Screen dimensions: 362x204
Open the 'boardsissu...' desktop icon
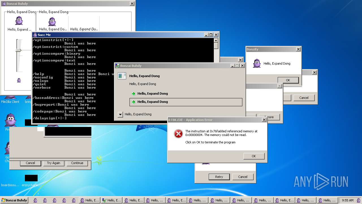tap(10, 180)
